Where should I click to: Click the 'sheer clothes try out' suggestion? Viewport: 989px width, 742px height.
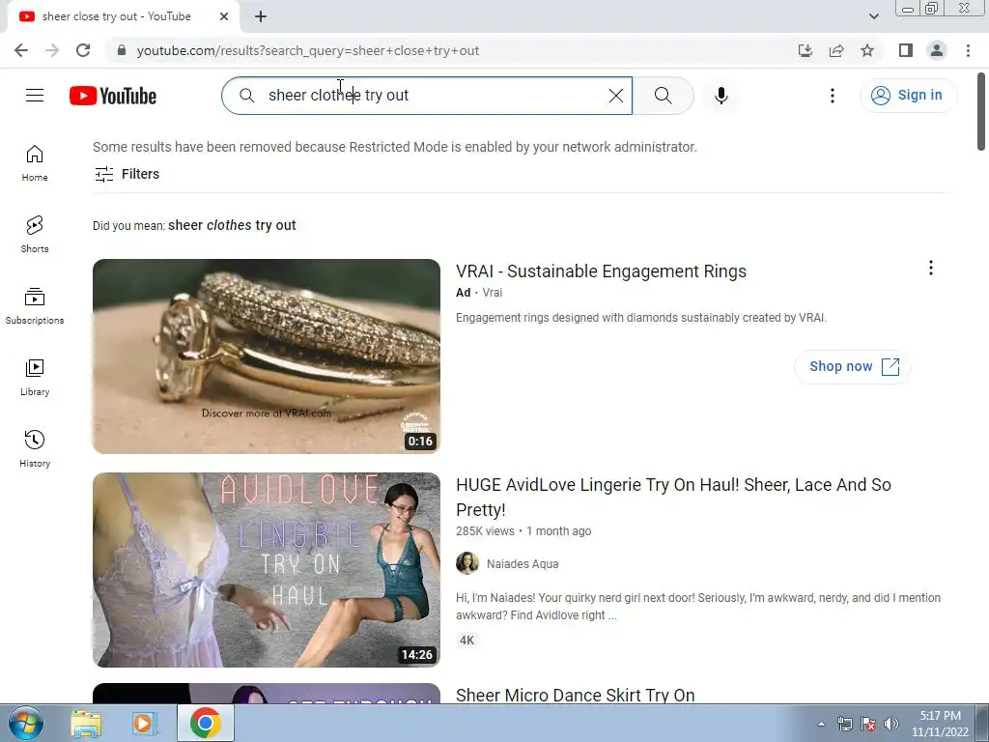[x=232, y=225]
